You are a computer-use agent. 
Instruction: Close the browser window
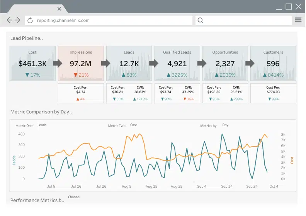point(299,7)
